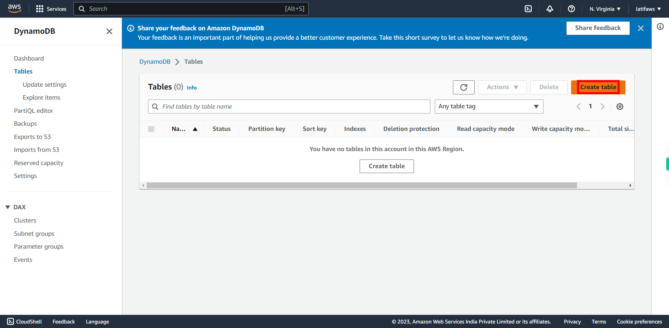
Task: Open Backups page
Action: [25, 124]
